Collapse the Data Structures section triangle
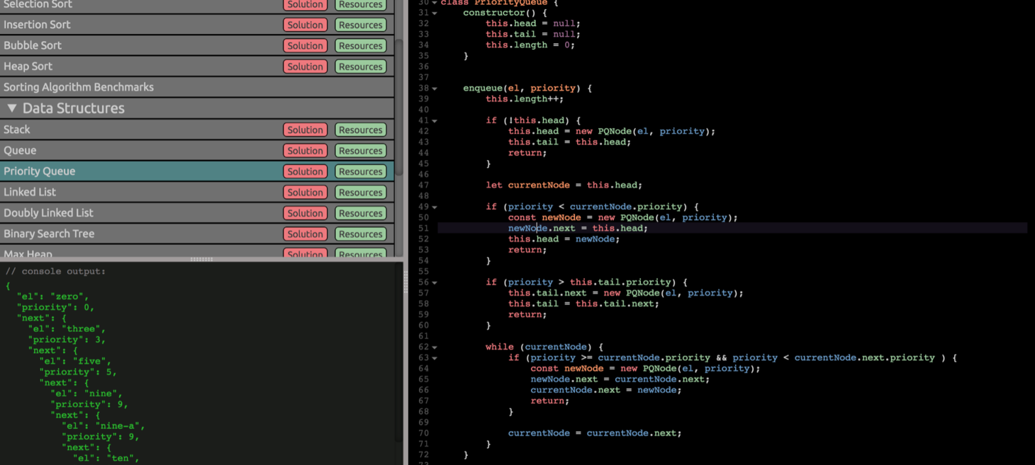This screenshot has width=1035, height=465. [x=11, y=108]
